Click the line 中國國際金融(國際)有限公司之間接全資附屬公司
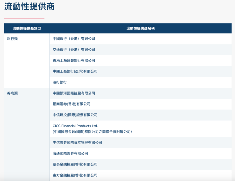 point(92,132)
